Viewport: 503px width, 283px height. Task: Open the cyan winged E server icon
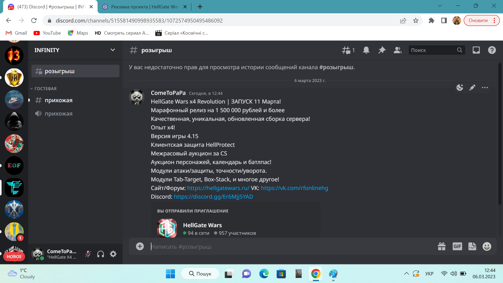14,188
